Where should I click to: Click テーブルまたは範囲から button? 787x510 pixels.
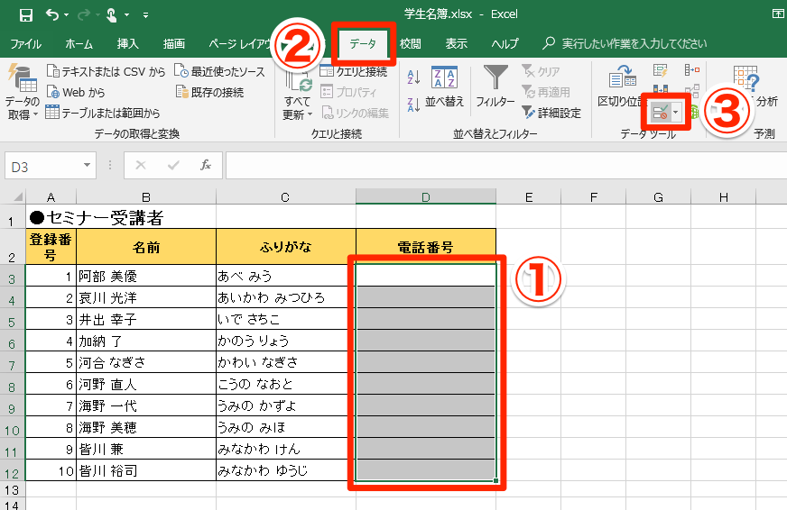tap(102, 113)
